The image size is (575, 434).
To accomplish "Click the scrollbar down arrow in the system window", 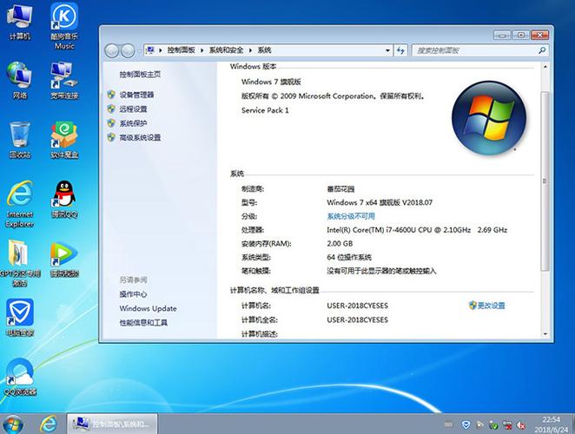I will click(x=545, y=334).
